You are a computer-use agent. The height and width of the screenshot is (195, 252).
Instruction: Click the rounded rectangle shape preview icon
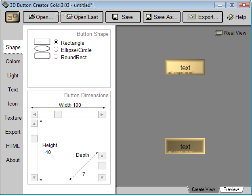[x=42, y=56]
